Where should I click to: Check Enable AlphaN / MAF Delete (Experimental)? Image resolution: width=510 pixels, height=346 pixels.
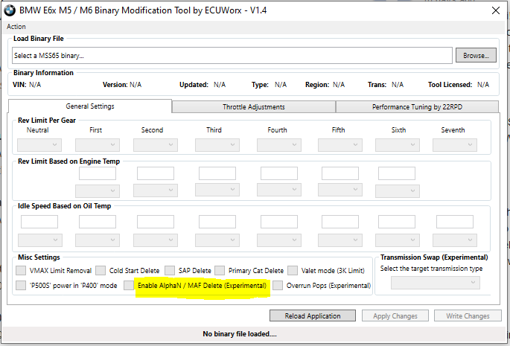coord(129,285)
